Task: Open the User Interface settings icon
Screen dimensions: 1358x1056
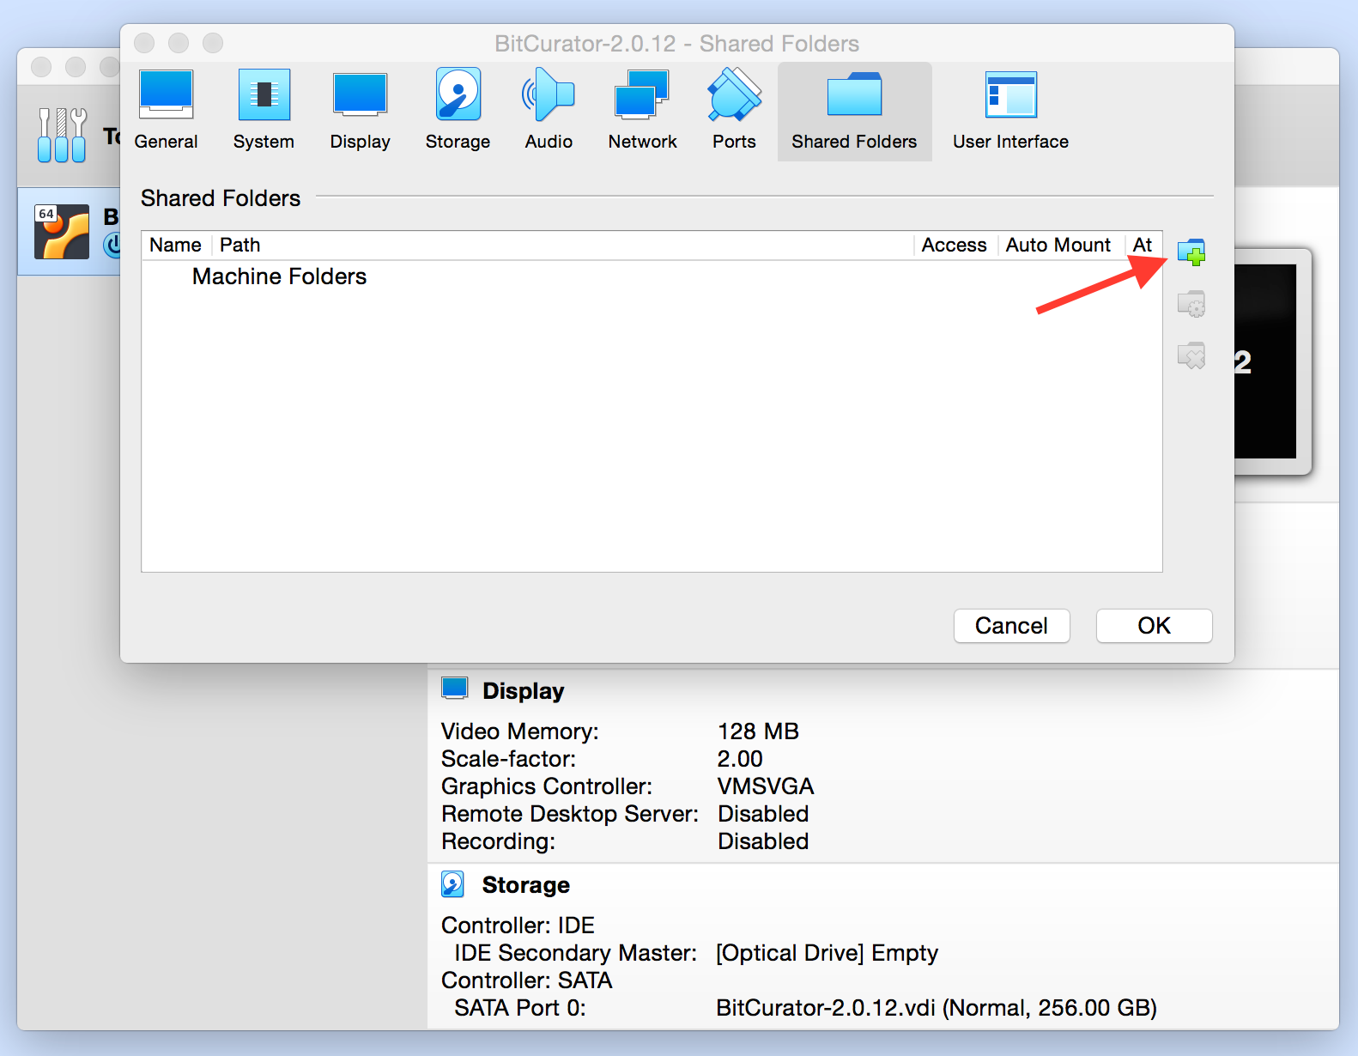Action: pyautogui.click(x=1010, y=94)
